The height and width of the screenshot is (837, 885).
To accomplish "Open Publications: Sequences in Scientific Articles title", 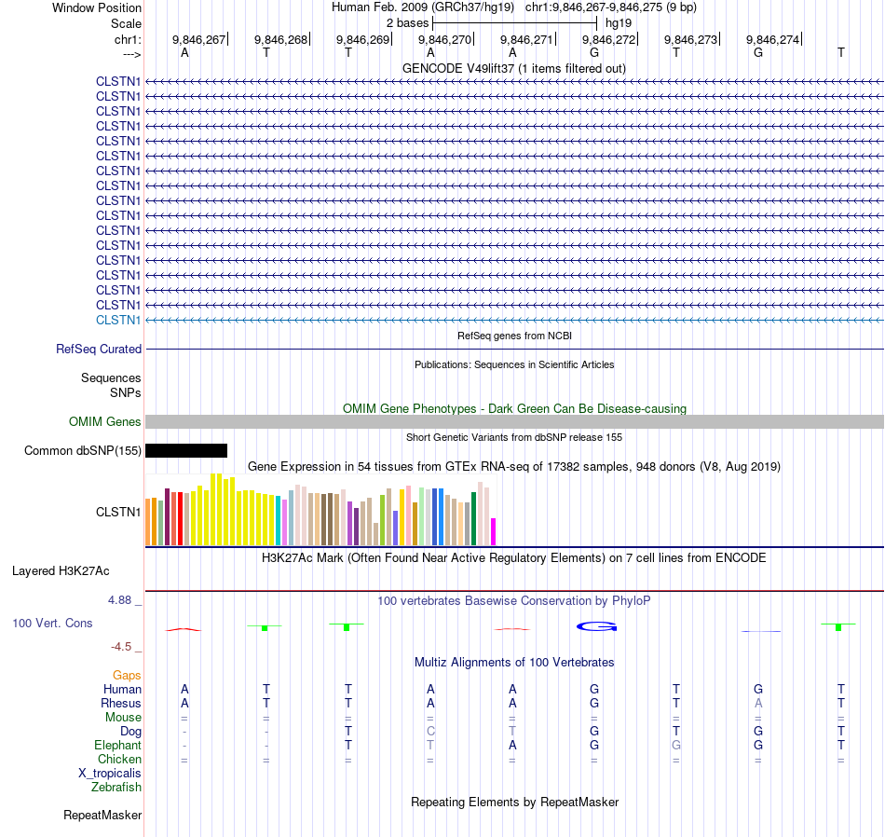I will point(514,364).
